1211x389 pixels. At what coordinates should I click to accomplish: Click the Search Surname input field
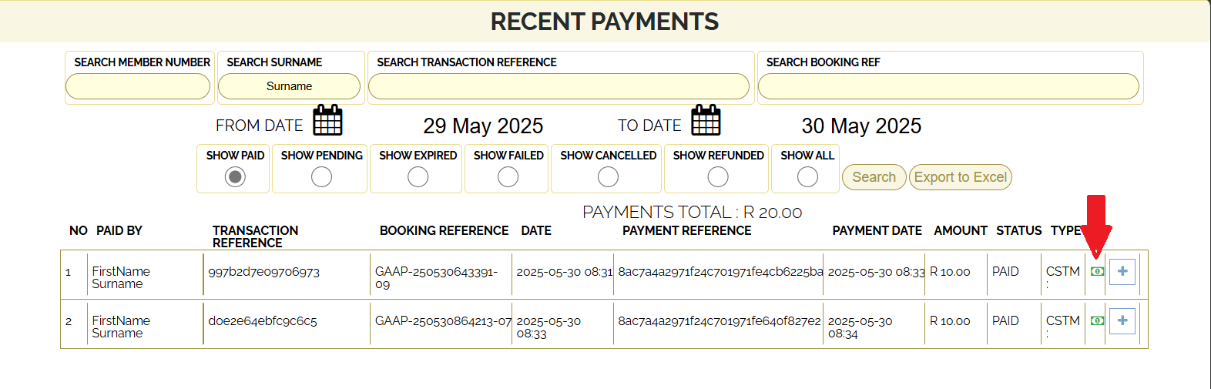click(289, 86)
